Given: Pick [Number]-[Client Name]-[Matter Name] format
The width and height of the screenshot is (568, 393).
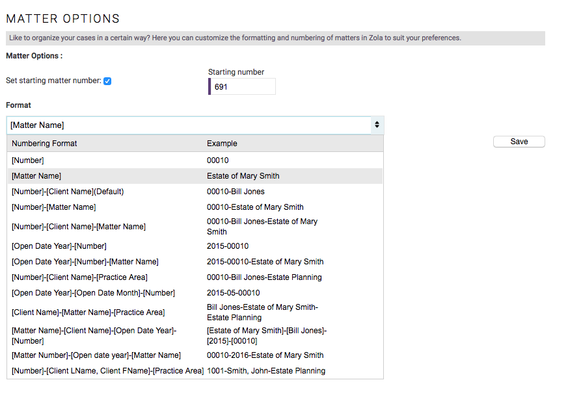Looking at the screenshot, I should (195, 227).
